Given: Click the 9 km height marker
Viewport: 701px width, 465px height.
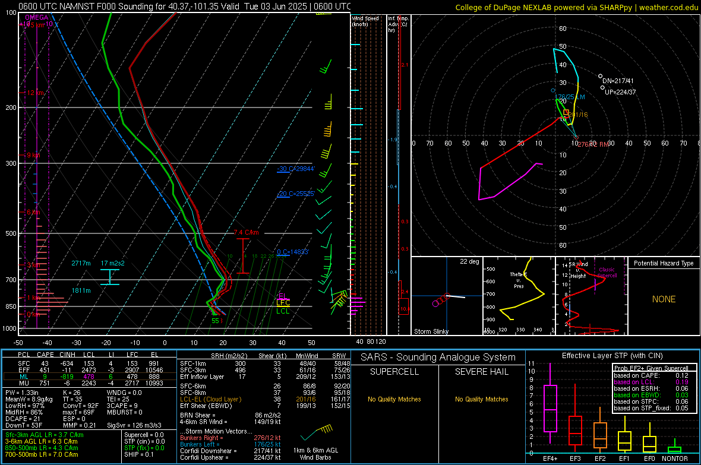Looking at the screenshot, I should 33,155.
